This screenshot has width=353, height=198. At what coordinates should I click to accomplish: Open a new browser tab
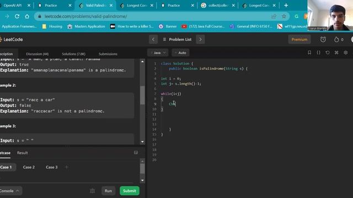(x=286, y=5)
